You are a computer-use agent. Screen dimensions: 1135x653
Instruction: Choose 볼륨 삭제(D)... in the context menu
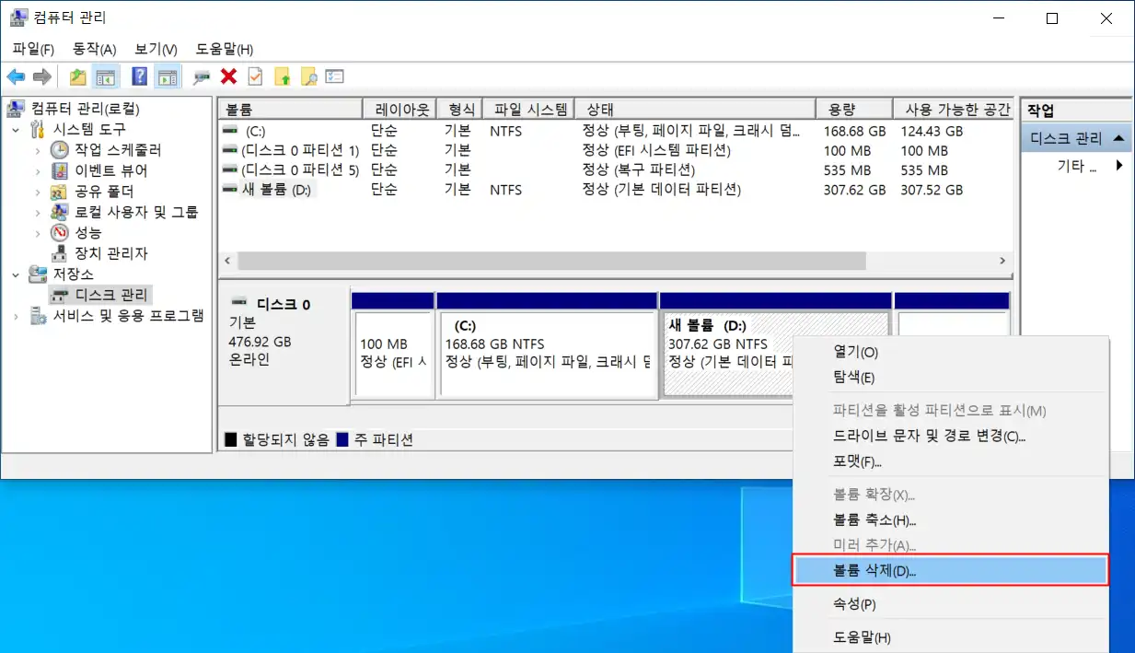point(951,570)
